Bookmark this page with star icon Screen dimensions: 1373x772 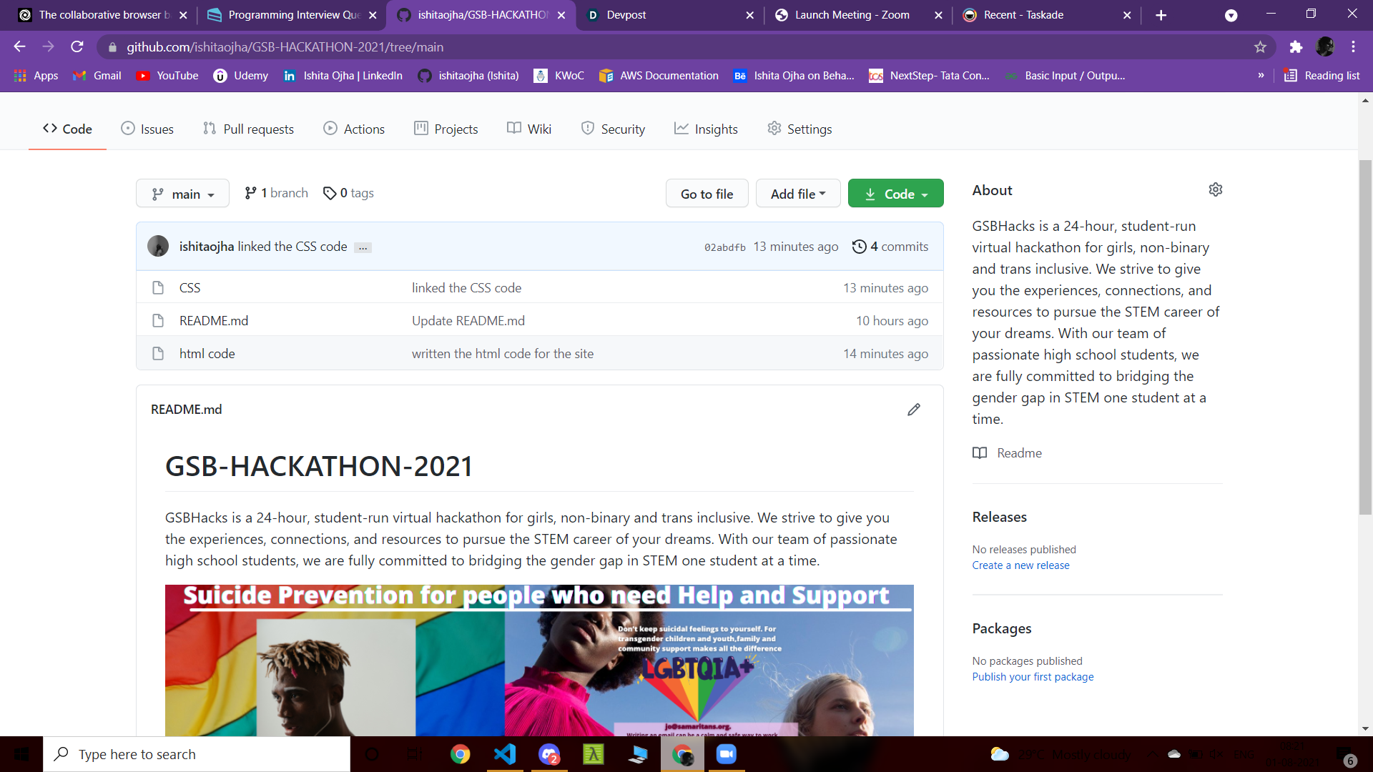point(1260,47)
